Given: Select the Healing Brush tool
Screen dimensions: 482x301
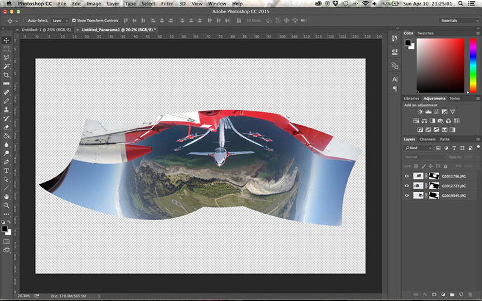Looking at the screenshot, I should tap(6, 93).
